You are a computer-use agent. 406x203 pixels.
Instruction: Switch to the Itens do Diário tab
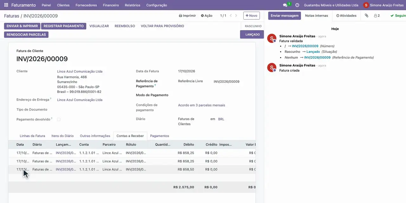coord(62,136)
